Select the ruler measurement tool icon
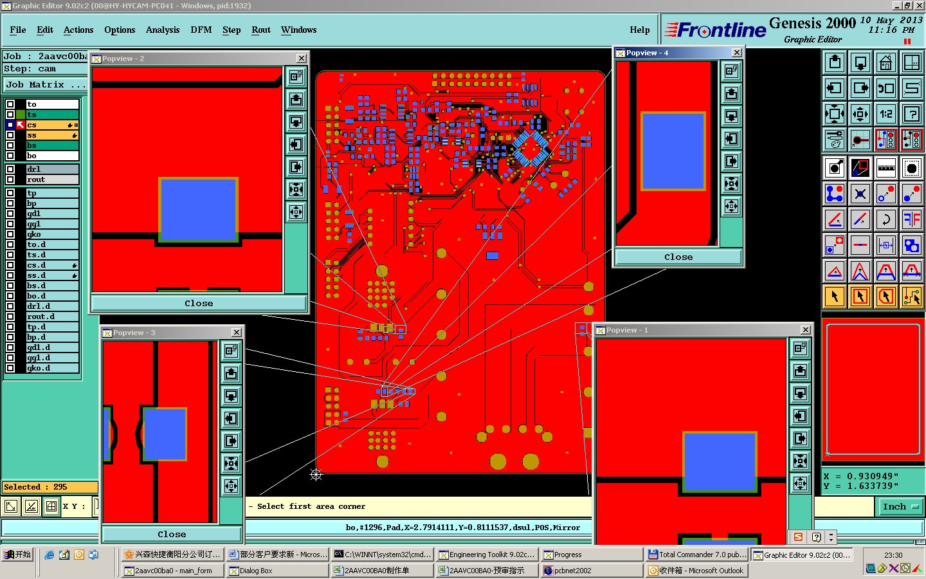The height and width of the screenshot is (579, 926). pos(886,168)
